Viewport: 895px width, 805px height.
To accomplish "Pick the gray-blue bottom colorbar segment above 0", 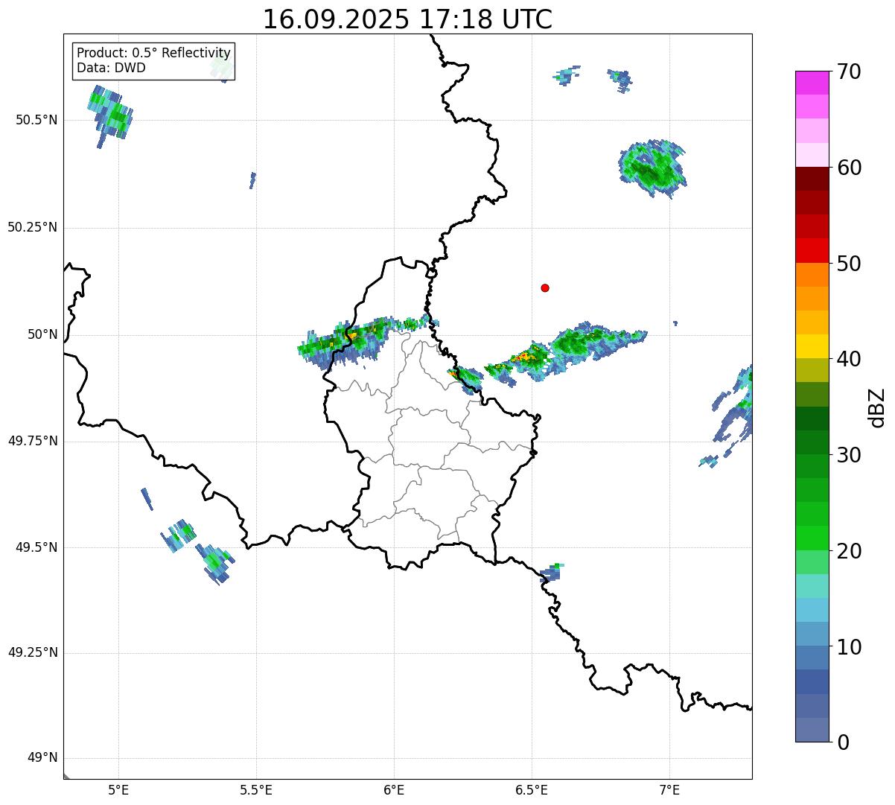I will click(812, 731).
